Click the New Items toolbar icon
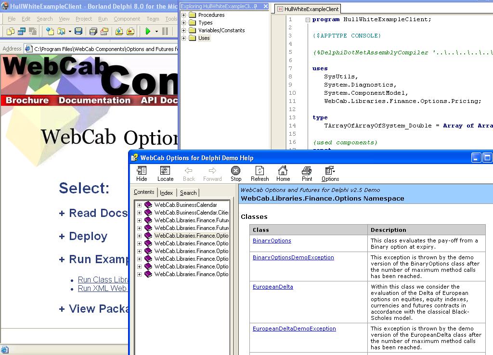 50,31
